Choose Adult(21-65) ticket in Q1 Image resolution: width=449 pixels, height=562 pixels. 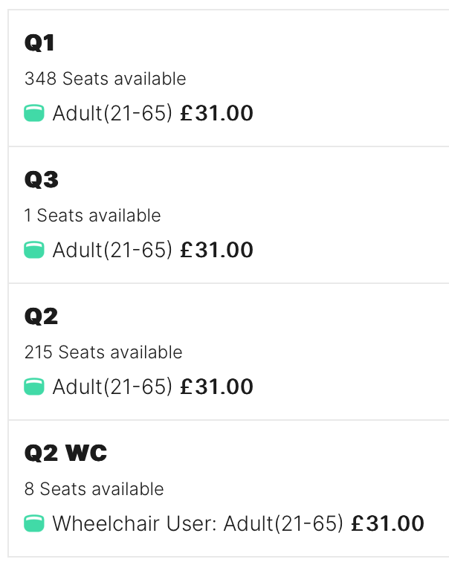(x=112, y=113)
